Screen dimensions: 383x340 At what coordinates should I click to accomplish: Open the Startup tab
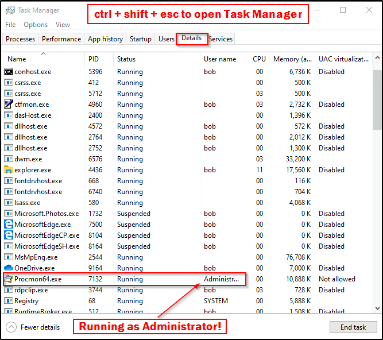pyautogui.click(x=141, y=39)
